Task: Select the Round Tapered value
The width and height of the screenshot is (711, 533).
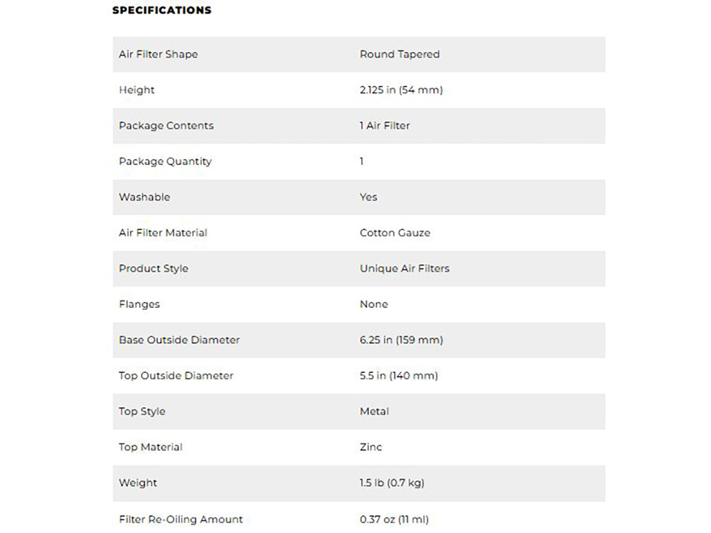Action: coord(400,55)
